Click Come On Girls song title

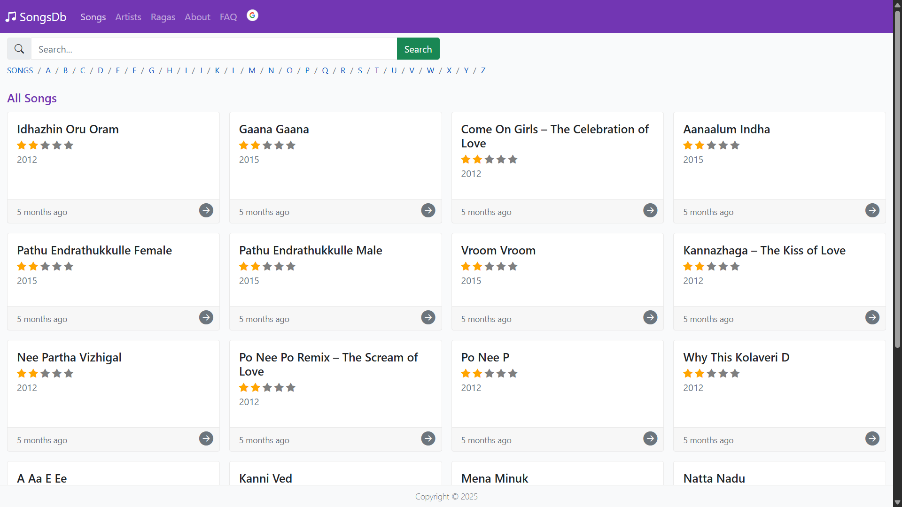pyautogui.click(x=555, y=136)
